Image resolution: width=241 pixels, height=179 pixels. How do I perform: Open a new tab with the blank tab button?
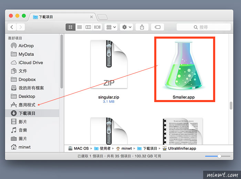click(103, 17)
